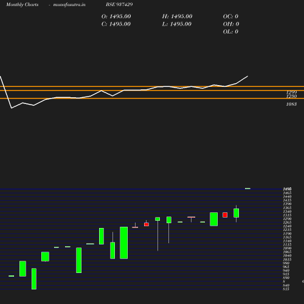Click the "1165" price axis label
The image size is (304, 304).
(288, 237)
